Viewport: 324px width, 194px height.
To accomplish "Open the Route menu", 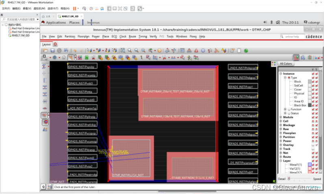I will pos(132,37).
